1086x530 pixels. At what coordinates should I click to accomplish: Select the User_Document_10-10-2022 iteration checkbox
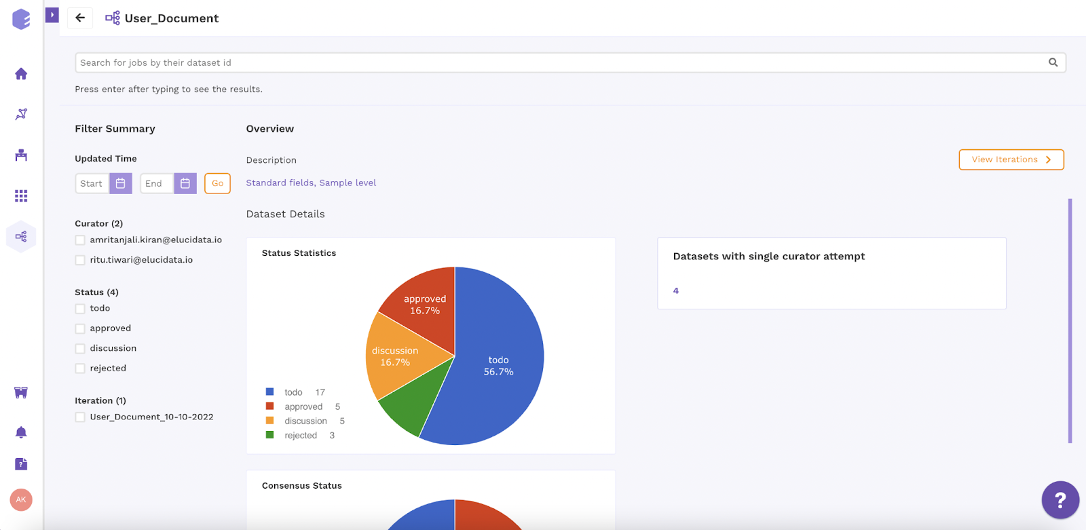pos(80,417)
